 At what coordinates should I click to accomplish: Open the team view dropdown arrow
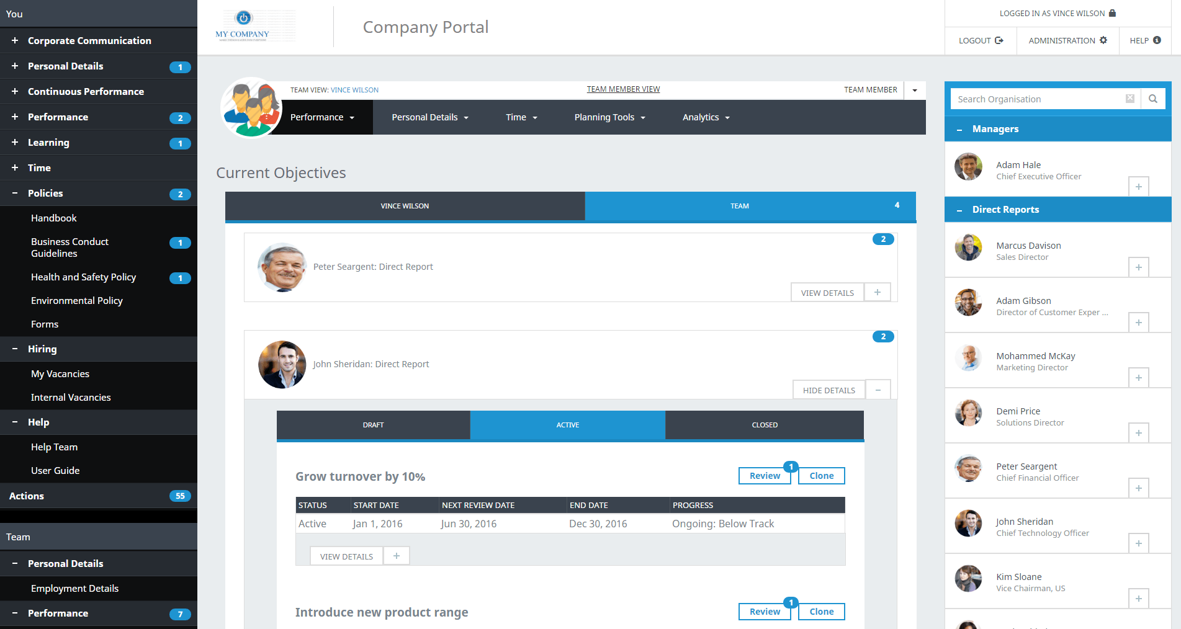(x=914, y=90)
